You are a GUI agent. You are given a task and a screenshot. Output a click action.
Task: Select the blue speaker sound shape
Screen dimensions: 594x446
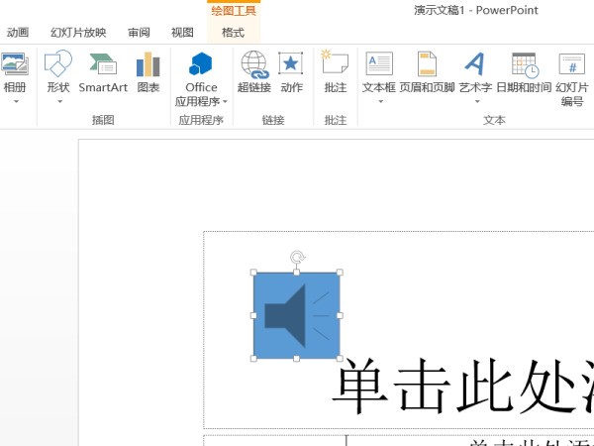tap(297, 315)
